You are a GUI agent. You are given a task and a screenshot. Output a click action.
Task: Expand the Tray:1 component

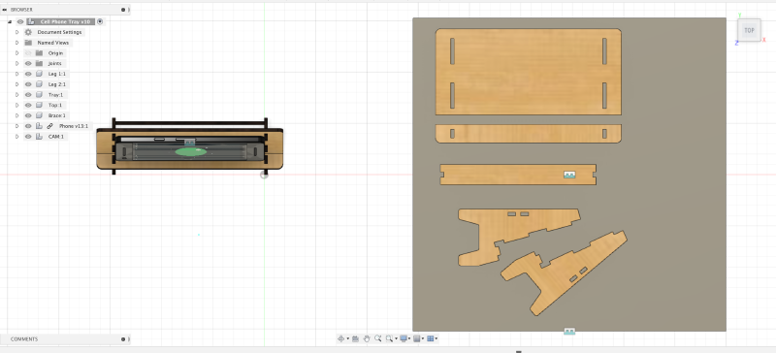[x=16, y=95]
